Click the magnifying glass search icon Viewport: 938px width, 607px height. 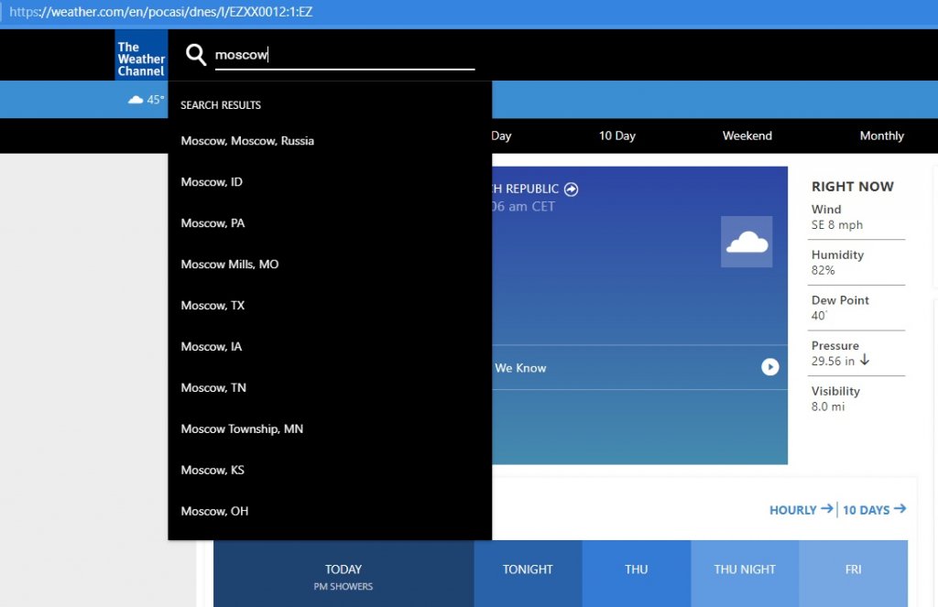point(195,55)
